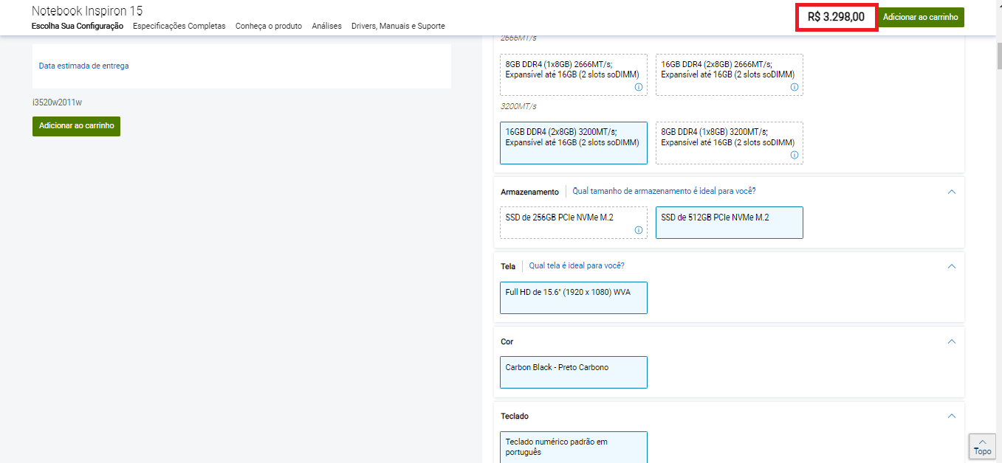1002x463 pixels.
Task: Open info icon for SSD de 256GB option
Action: coord(639,230)
